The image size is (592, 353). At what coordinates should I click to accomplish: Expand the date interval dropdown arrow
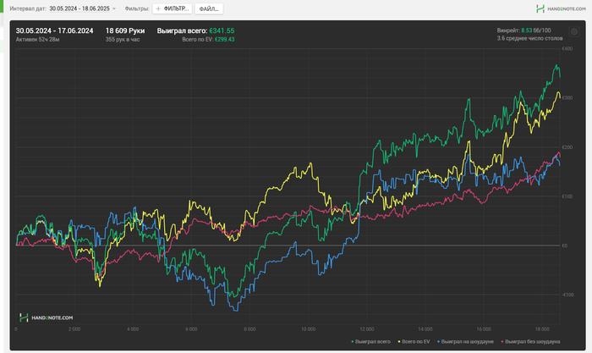tap(114, 8)
